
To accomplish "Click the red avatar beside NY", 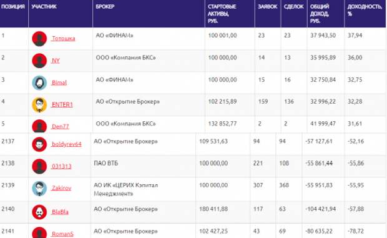I will 39,61.
